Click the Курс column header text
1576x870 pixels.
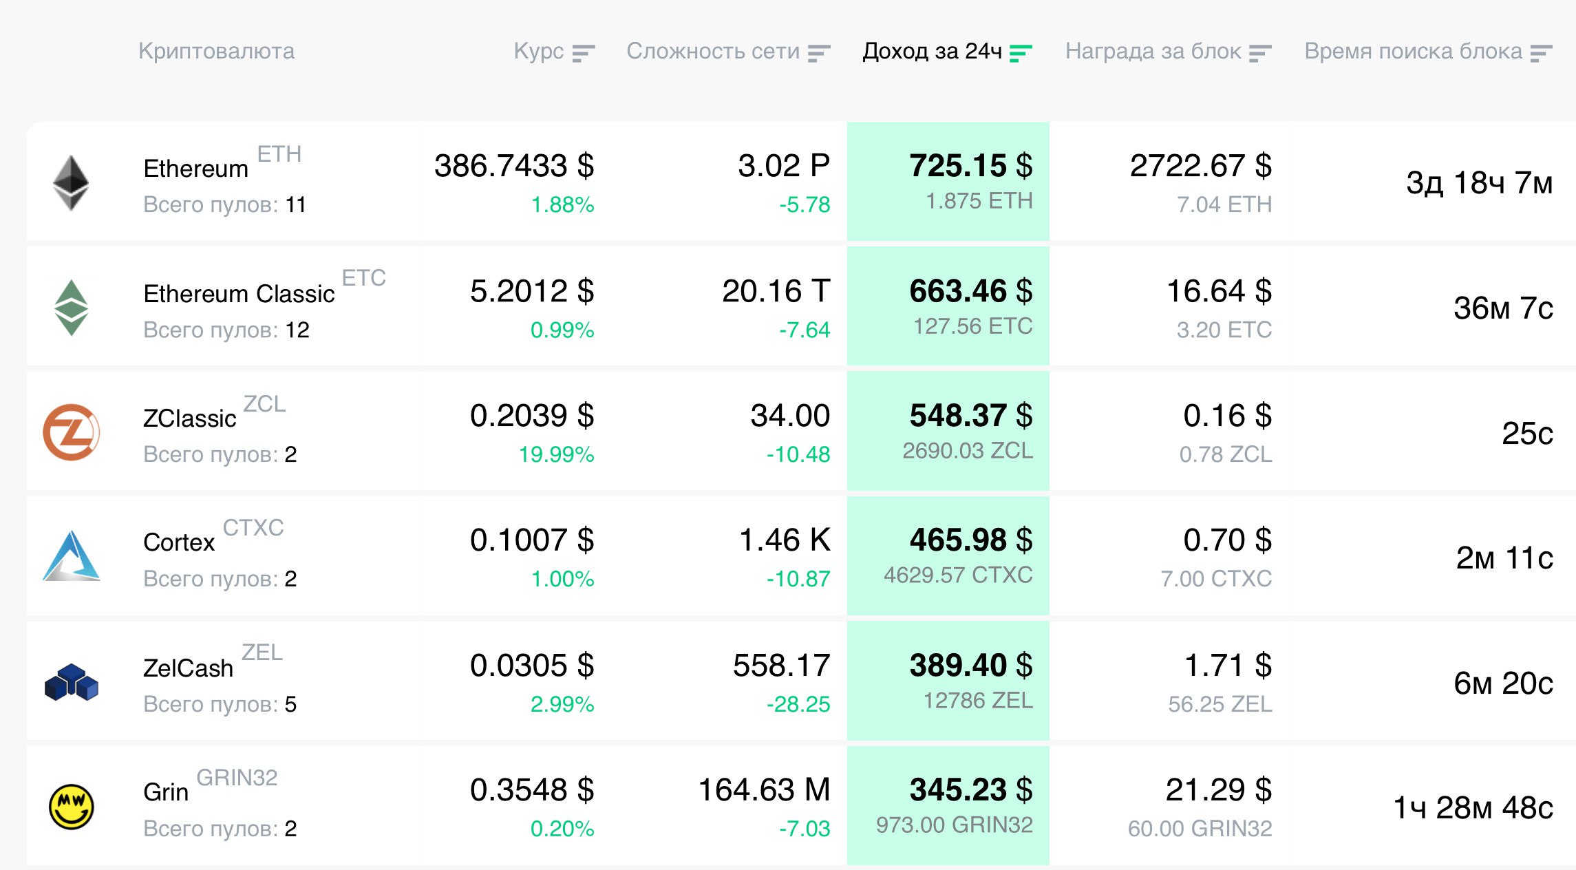click(538, 52)
